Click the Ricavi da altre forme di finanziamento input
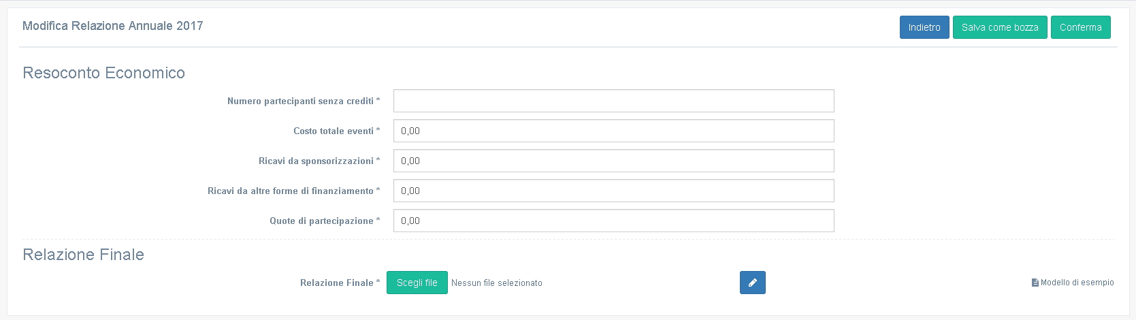 [613, 191]
